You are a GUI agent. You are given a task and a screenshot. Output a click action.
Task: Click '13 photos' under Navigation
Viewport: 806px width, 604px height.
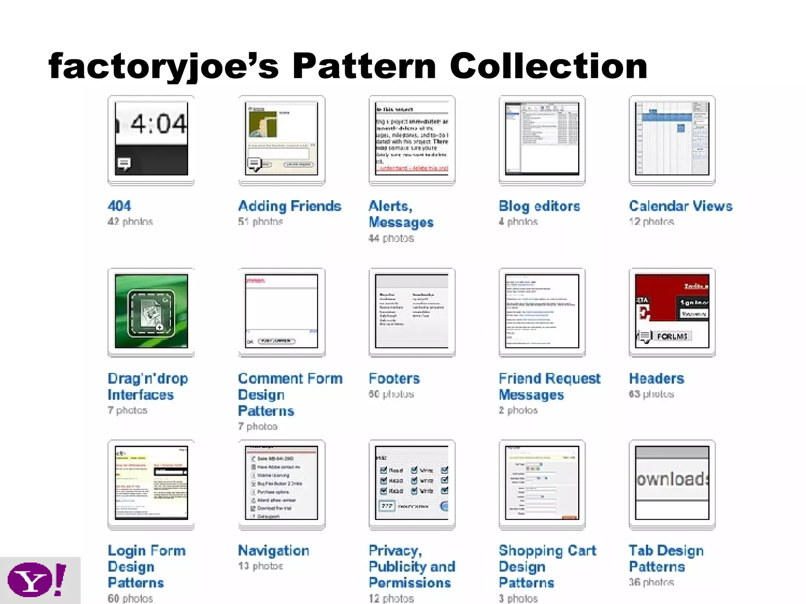261,566
